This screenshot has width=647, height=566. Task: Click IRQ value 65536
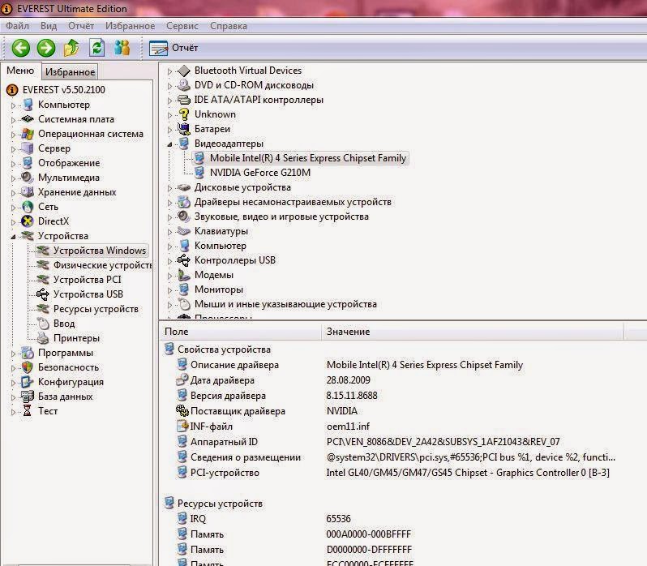click(338, 518)
